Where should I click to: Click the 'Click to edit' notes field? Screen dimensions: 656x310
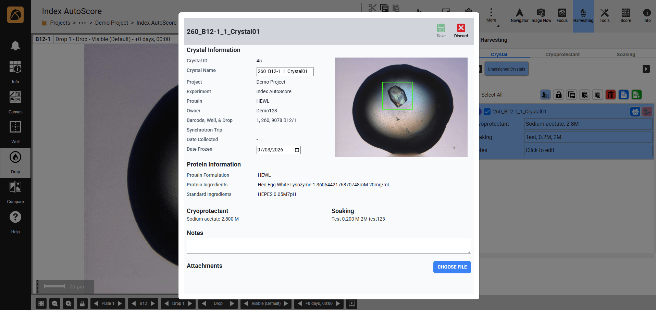coord(588,150)
